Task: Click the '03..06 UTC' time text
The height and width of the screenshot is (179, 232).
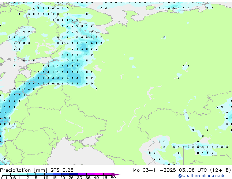Action: [193, 170]
